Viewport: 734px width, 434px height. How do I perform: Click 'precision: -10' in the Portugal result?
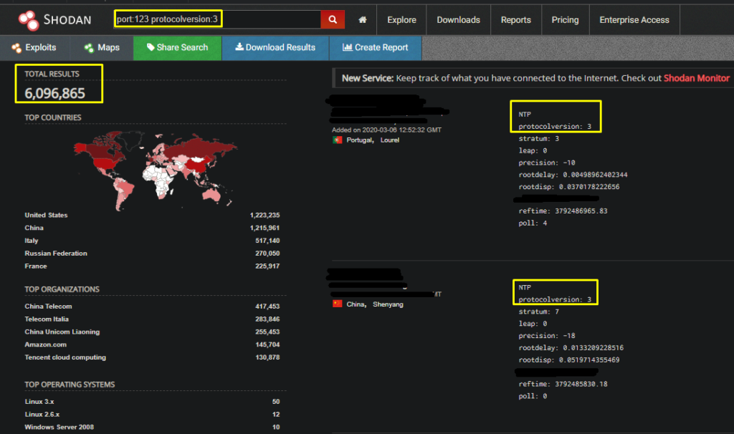coord(547,163)
